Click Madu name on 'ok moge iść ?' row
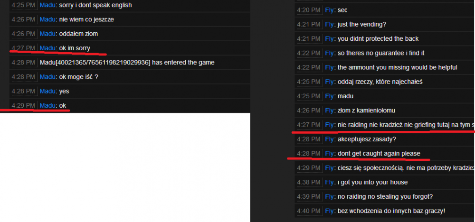This screenshot has height=222, width=475. coord(47,77)
